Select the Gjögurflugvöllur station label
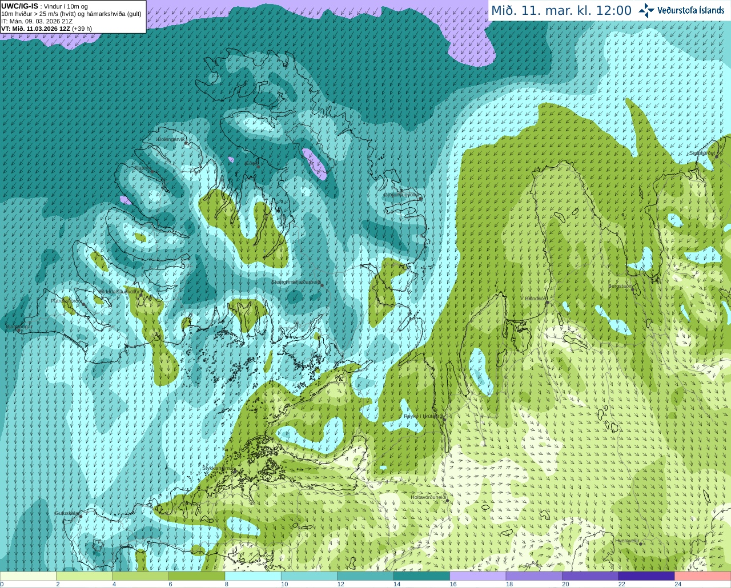Screen dimensions: 731x588 pos(402,195)
